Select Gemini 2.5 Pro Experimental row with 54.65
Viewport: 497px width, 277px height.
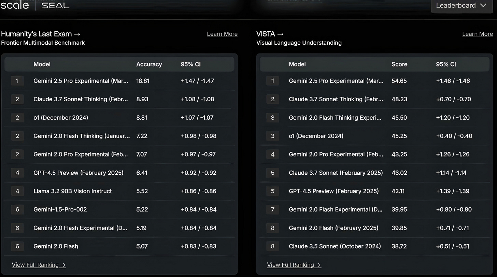click(x=375, y=81)
